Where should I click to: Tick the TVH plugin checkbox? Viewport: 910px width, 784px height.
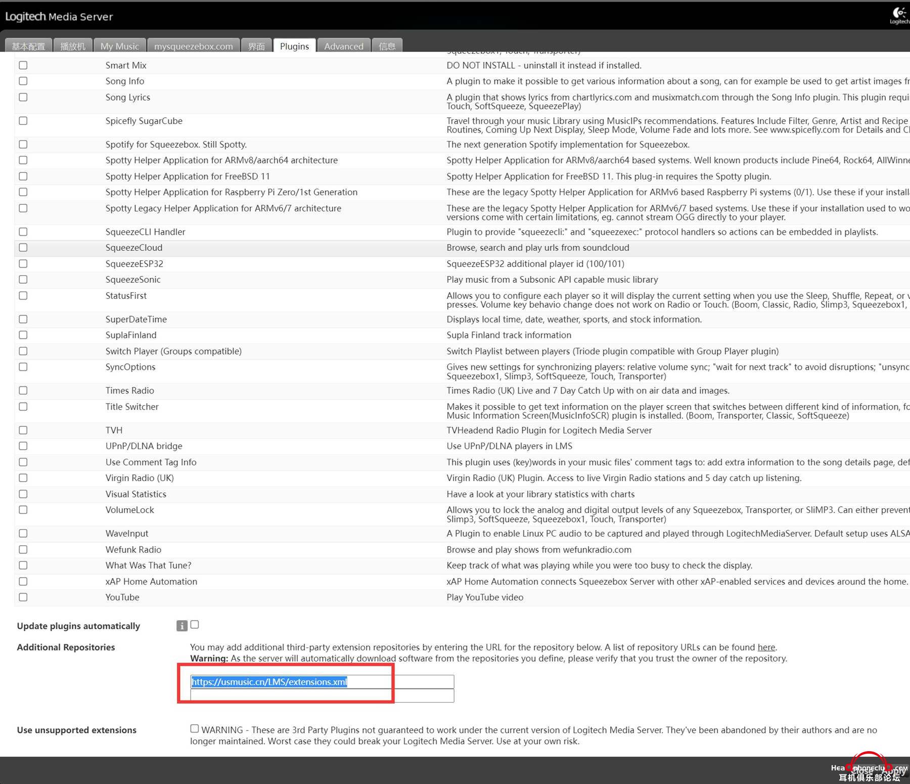pyautogui.click(x=23, y=430)
